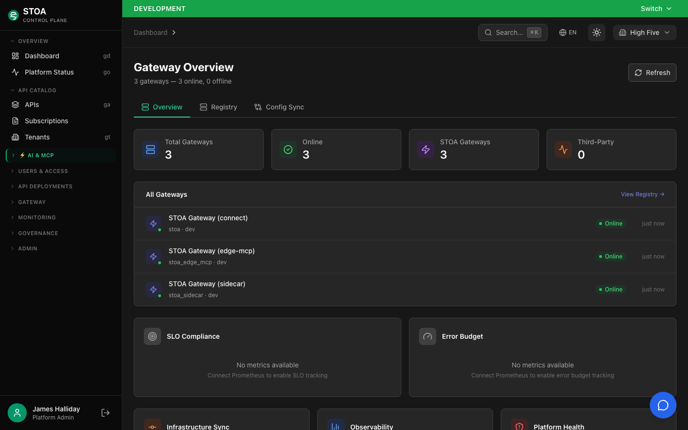Select the Overview tab
Image resolution: width=688 pixels, height=430 pixels.
click(162, 107)
